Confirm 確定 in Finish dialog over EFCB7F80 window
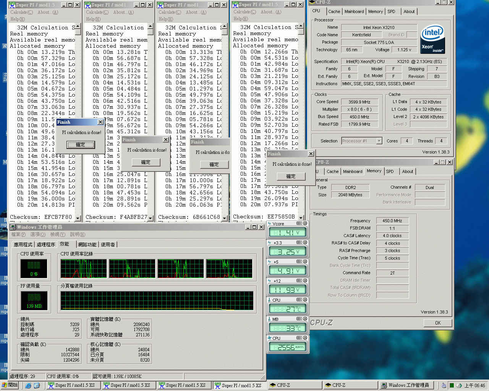The image size is (489, 391). (81, 145)
